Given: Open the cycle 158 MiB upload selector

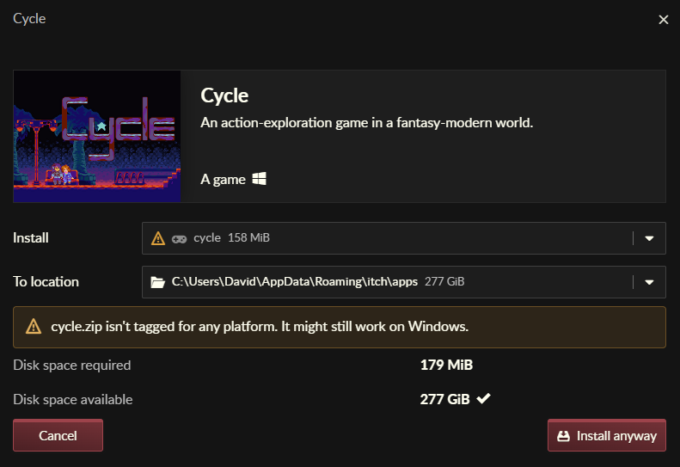Looking at the screenshot, I should click(x=404, y=238).
